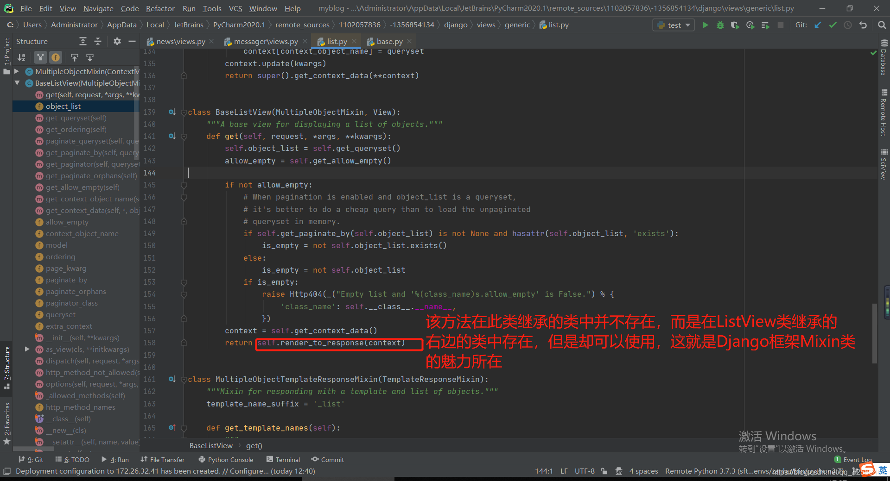Toggle show inherited members button
This screenshot has width=890, height=481.
41,57
